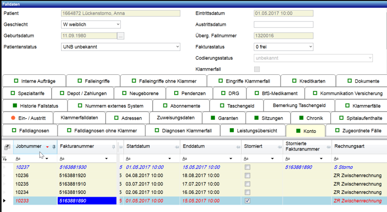
Task: Toggle the Klammerfall checkbox
Action: tap(257, 69)
